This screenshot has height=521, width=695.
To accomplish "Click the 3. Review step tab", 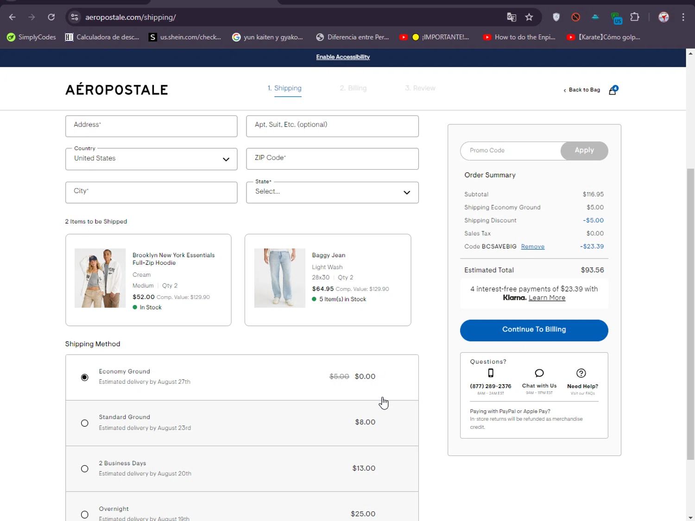I will pos(420,88).
